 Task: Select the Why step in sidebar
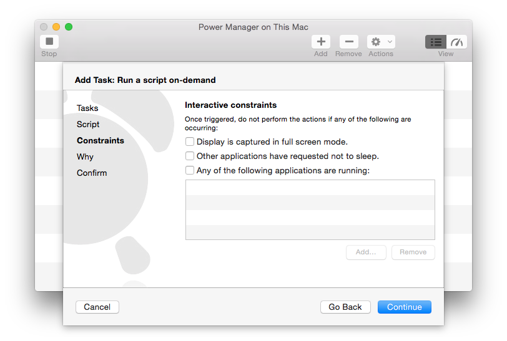[85, 156]
